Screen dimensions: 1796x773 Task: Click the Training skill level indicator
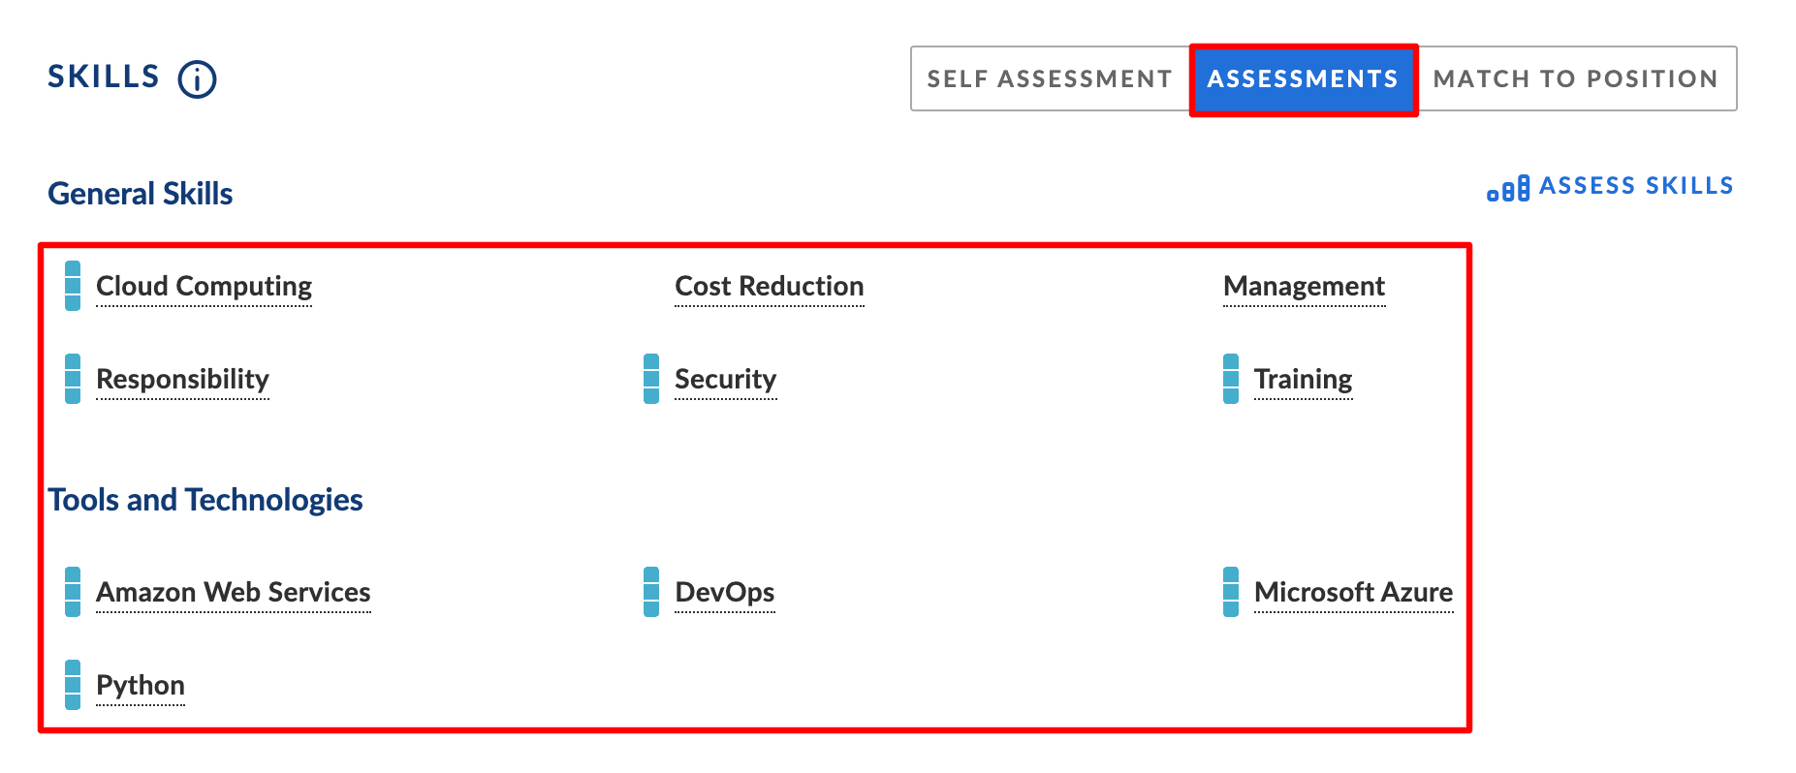(1231, 379)
